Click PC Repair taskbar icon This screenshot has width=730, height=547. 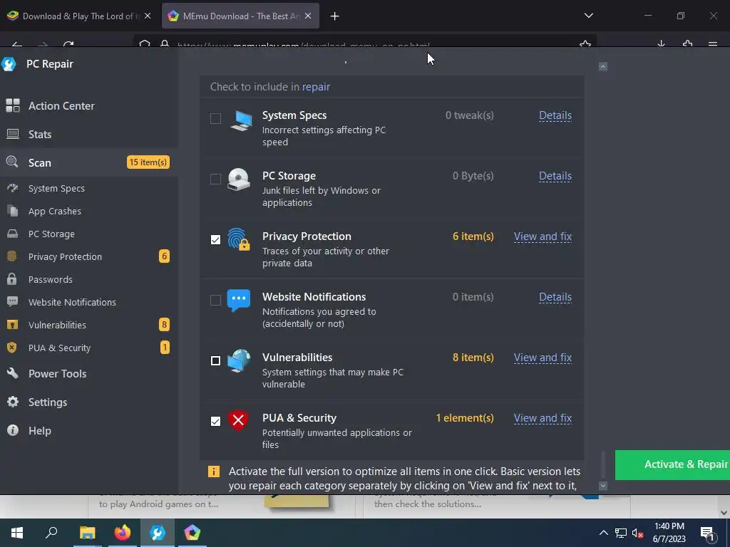158,533
